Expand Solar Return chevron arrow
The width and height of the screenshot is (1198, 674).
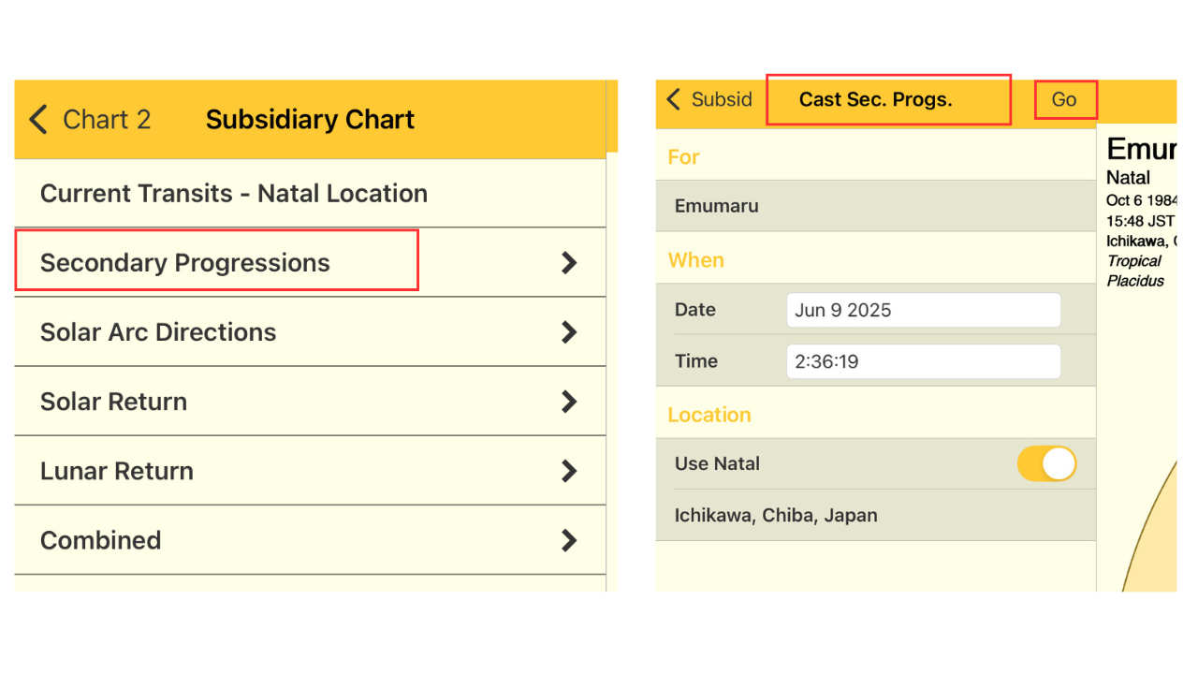tap(568, 402)
